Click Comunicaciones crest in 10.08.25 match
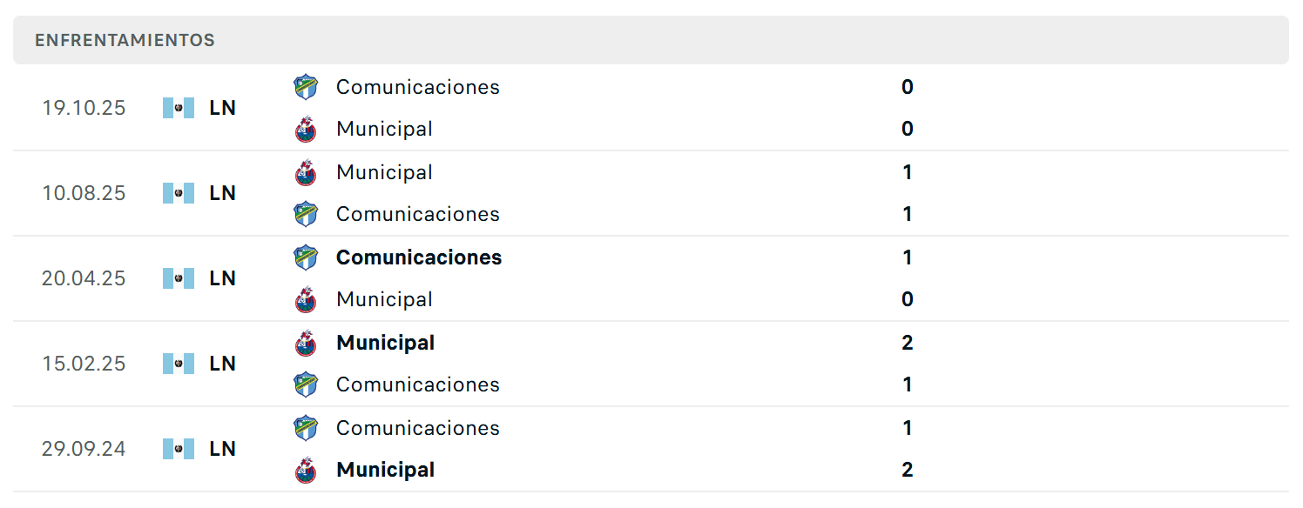The image size is (1303, 508). coord(306,214)
